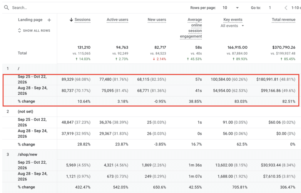
Task: Click the 306.47% revenue change
Action: click(287, 187)
